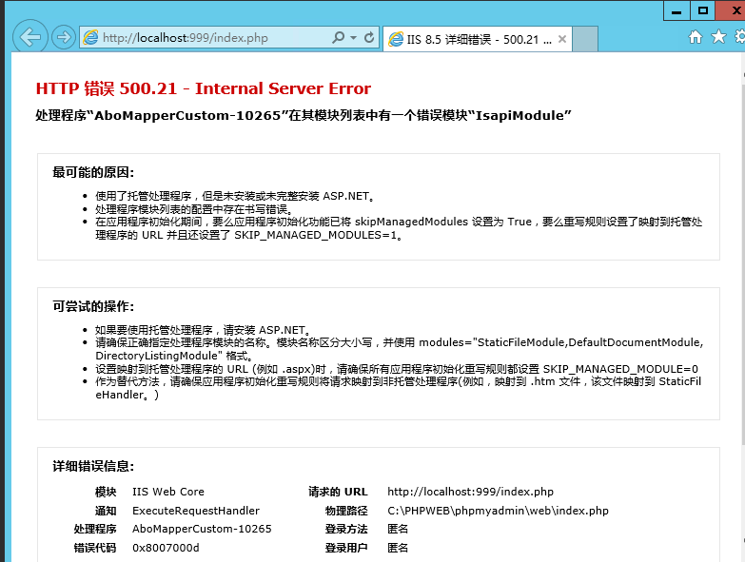Click the physical path C:\PHPWEB\phpmyadmin\web\index.php
Image resolution: width=745 pixels, height=562 pixels.
point(498,511)
